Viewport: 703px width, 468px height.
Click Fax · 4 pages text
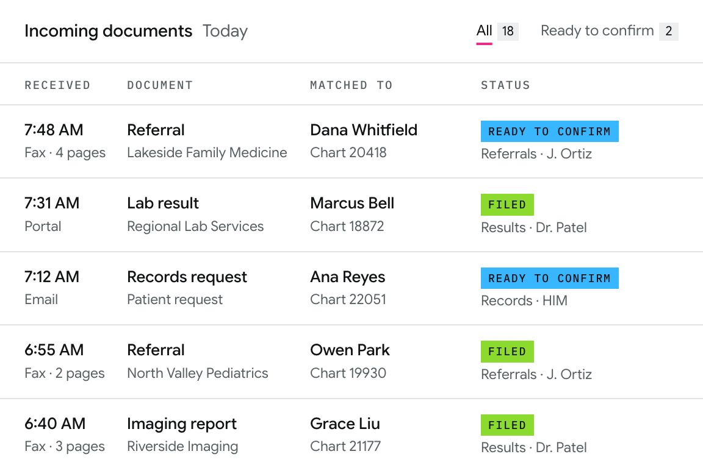[x=65, y=153]
